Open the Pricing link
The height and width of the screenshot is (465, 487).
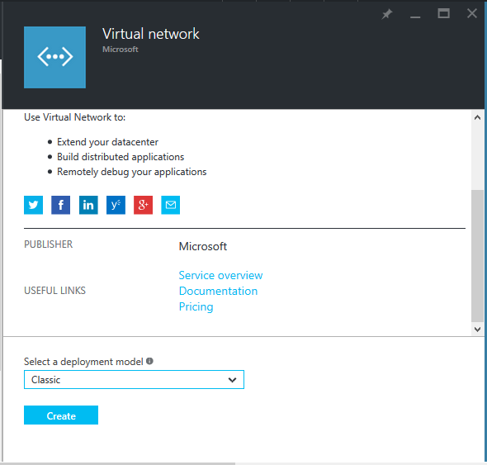196,306
